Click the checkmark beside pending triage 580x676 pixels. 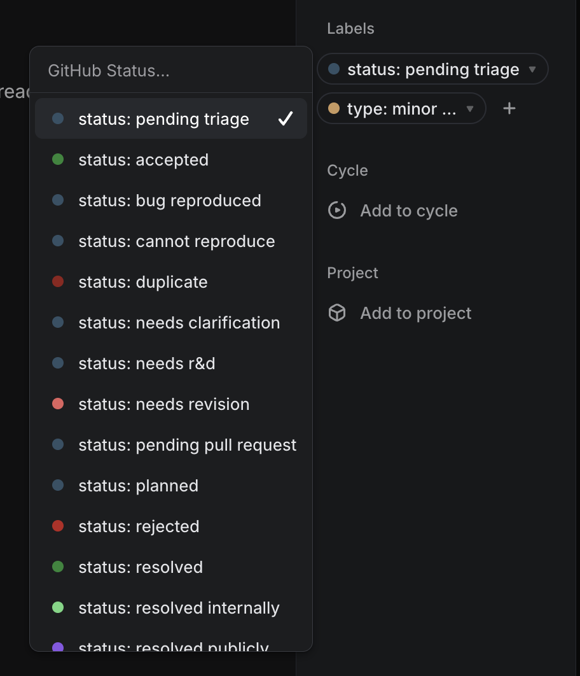[x=286, y=118]
